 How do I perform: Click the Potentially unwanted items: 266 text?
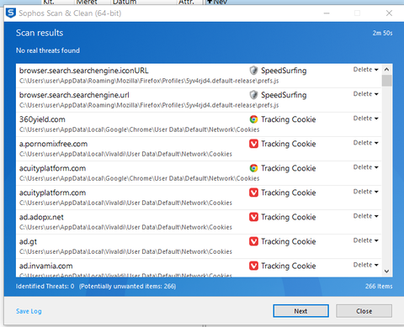pyautogui.click(x=127, y=287)
